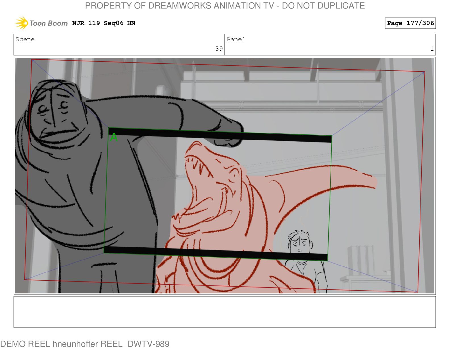Click the 'PROPERTY OF DREAMWORKS ANIMATION TV' header text
This screenshot has width=450, height=348.
tap(179, 6)
